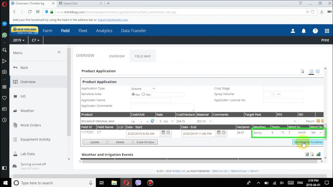The height and width of the screenshot is (187, 333).
Task: Click the Weather field showing Sunny
Action: click(260, 132)
